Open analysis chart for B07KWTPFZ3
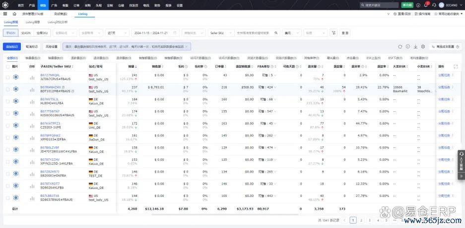465x228 pixels. [32, 126]
